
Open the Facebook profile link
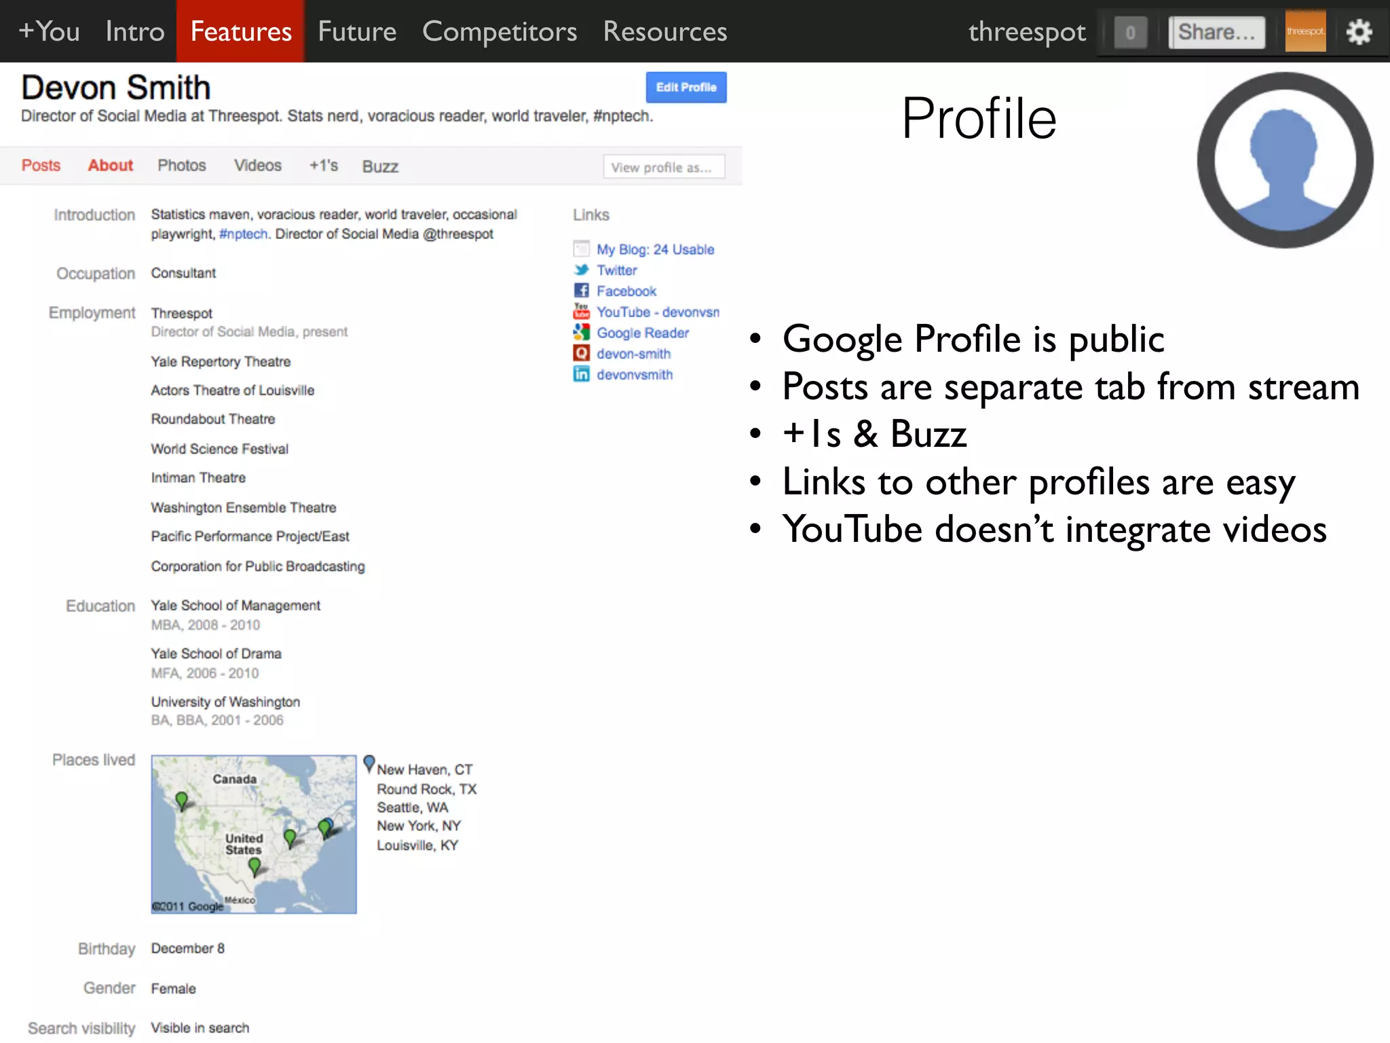[626, 291]
